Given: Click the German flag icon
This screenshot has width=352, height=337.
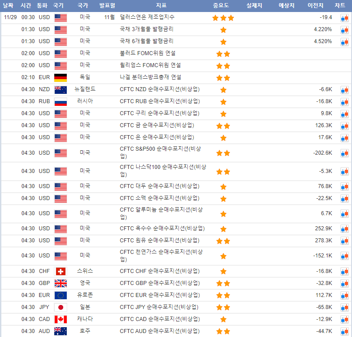Looking at the screenshot, I should click(60, 77).
